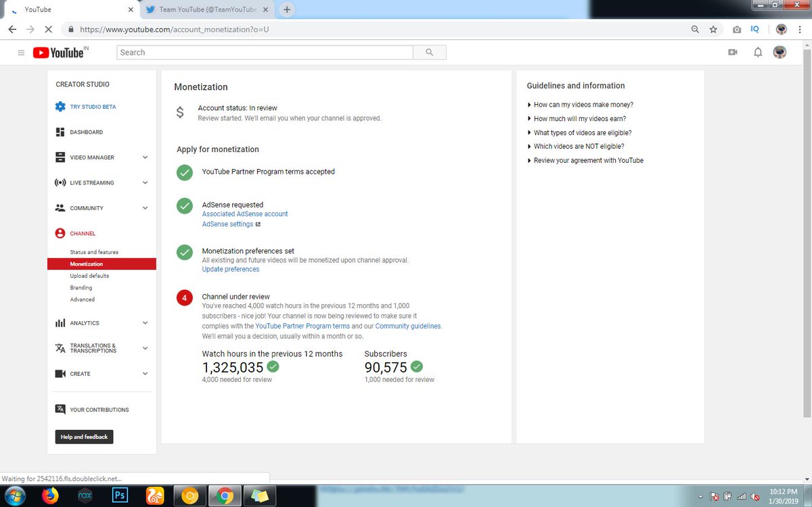Image resolution: width=812 pixels, height=507 pixels.
Task: Stop loading the page with the X button
Action: coord(49,30)
